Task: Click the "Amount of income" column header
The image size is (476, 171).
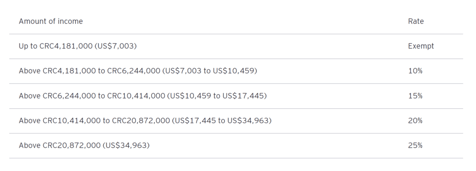Action: (51, 21)
